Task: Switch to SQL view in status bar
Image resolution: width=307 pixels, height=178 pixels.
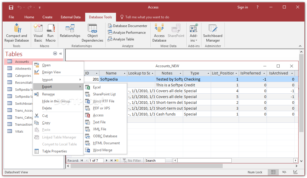Action: point(284,172)
